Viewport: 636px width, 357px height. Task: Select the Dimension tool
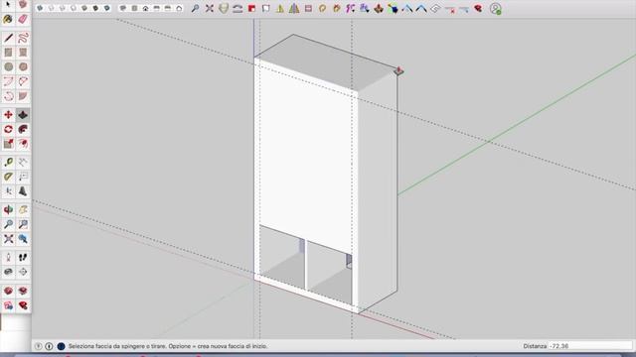click(x=23, y=163)
